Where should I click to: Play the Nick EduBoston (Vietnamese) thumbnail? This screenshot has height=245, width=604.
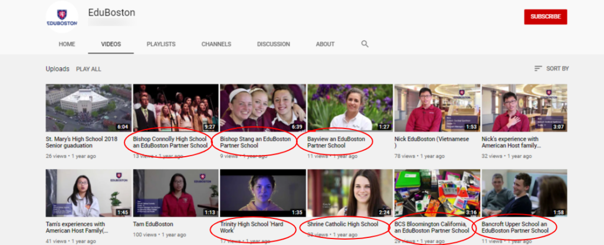437,108
